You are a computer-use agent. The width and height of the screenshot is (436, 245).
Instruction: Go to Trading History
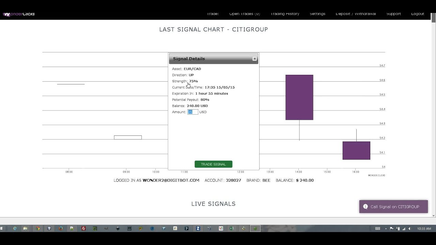pos(285,14)
